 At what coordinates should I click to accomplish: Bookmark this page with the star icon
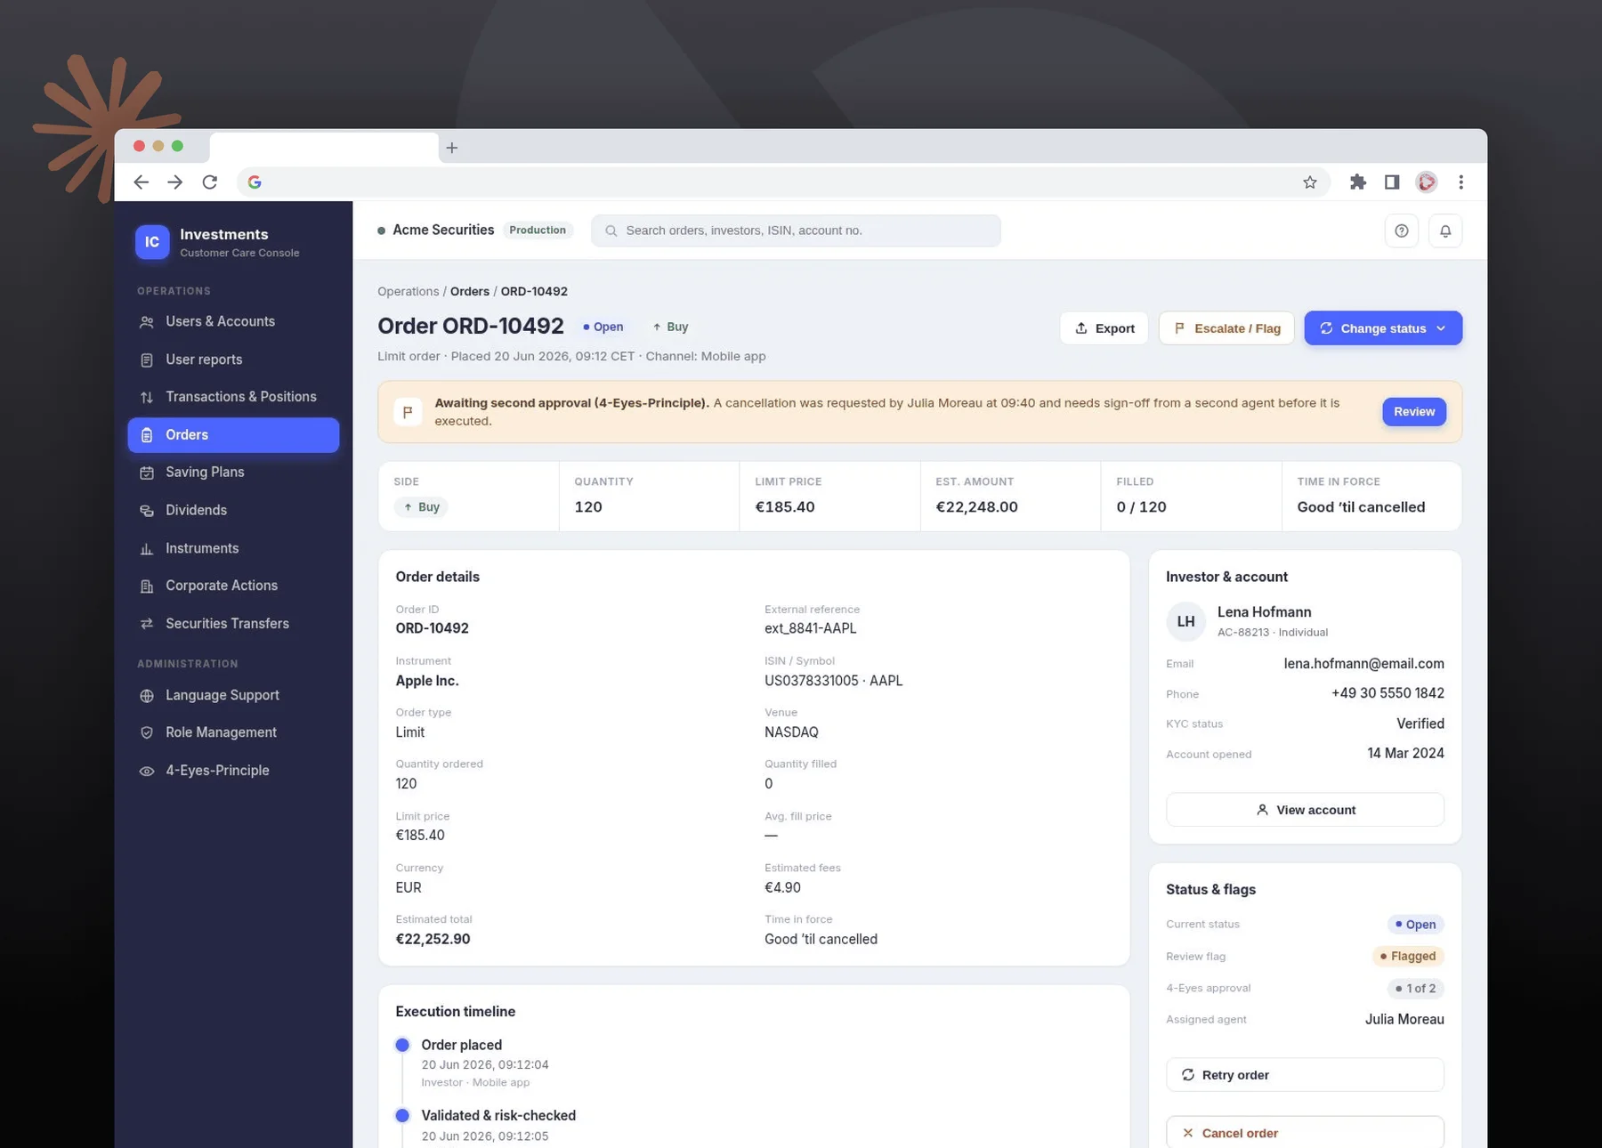(1310, 182)
